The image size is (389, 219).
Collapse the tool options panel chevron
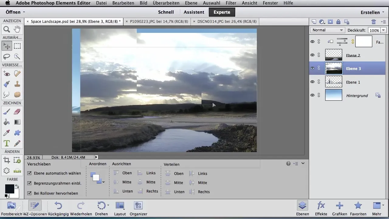click(303, 164)
